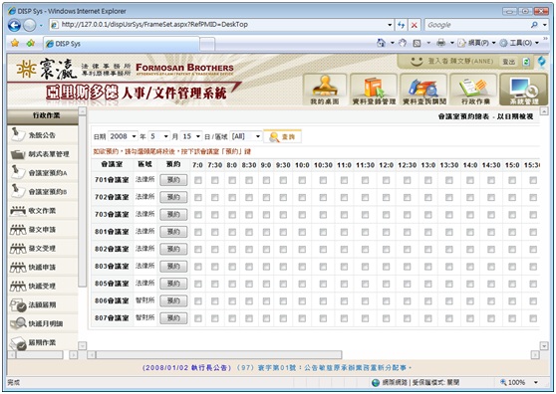Open 收文作業 in the sidebar

point(42,211)
